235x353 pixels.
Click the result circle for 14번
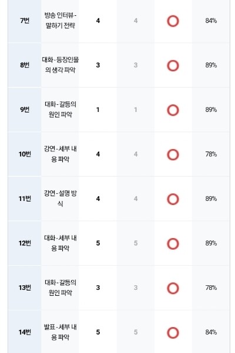pos(173,333)
